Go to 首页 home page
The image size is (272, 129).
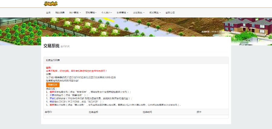coord(48,13)
